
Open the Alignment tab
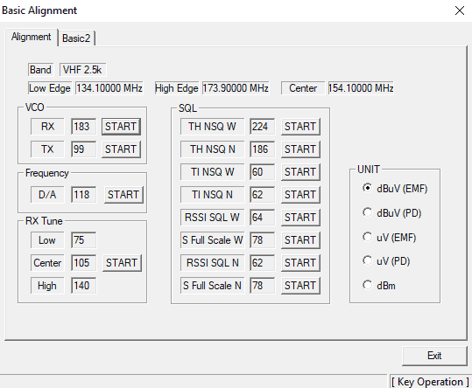click(x=32, y=37)
